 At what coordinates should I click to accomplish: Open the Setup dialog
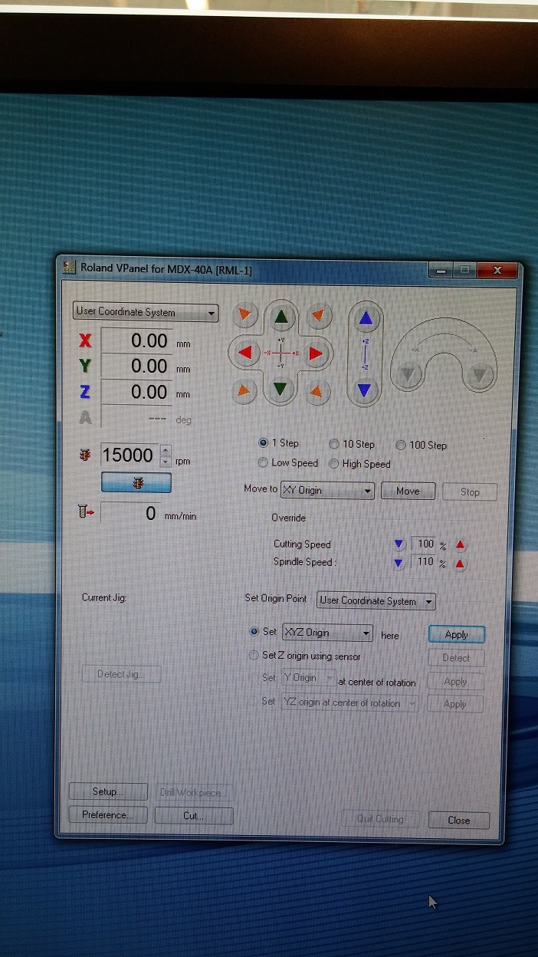pos(108,791)
